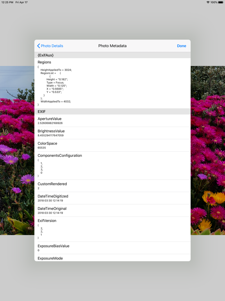Select the {ExifAux} section header
225x301 pixels.
(112, 55)
